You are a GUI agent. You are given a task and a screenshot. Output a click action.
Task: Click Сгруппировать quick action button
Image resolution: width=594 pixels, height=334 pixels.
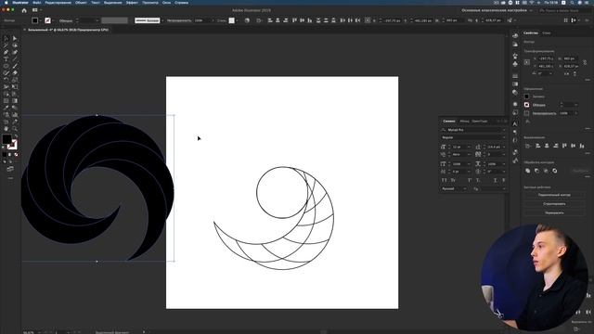554,204
